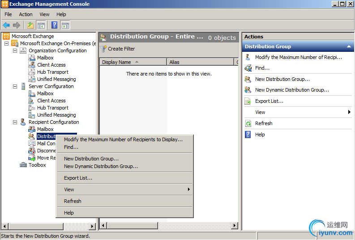This screenshot has height=240, width=355.
Task: Collapse the Server Configuration tree node
Action: (x=15, y=86)
